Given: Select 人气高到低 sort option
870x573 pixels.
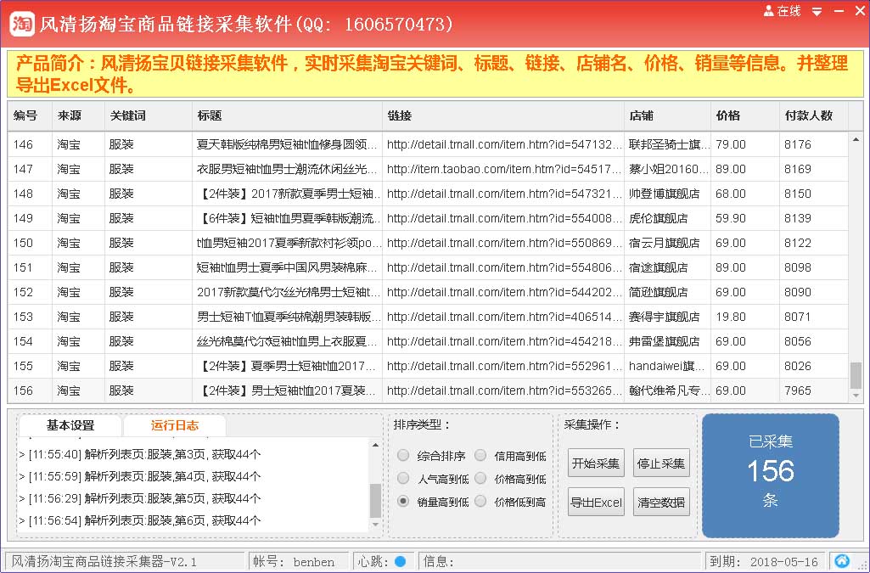Looking at the screenshot, I should coord(403,478).
